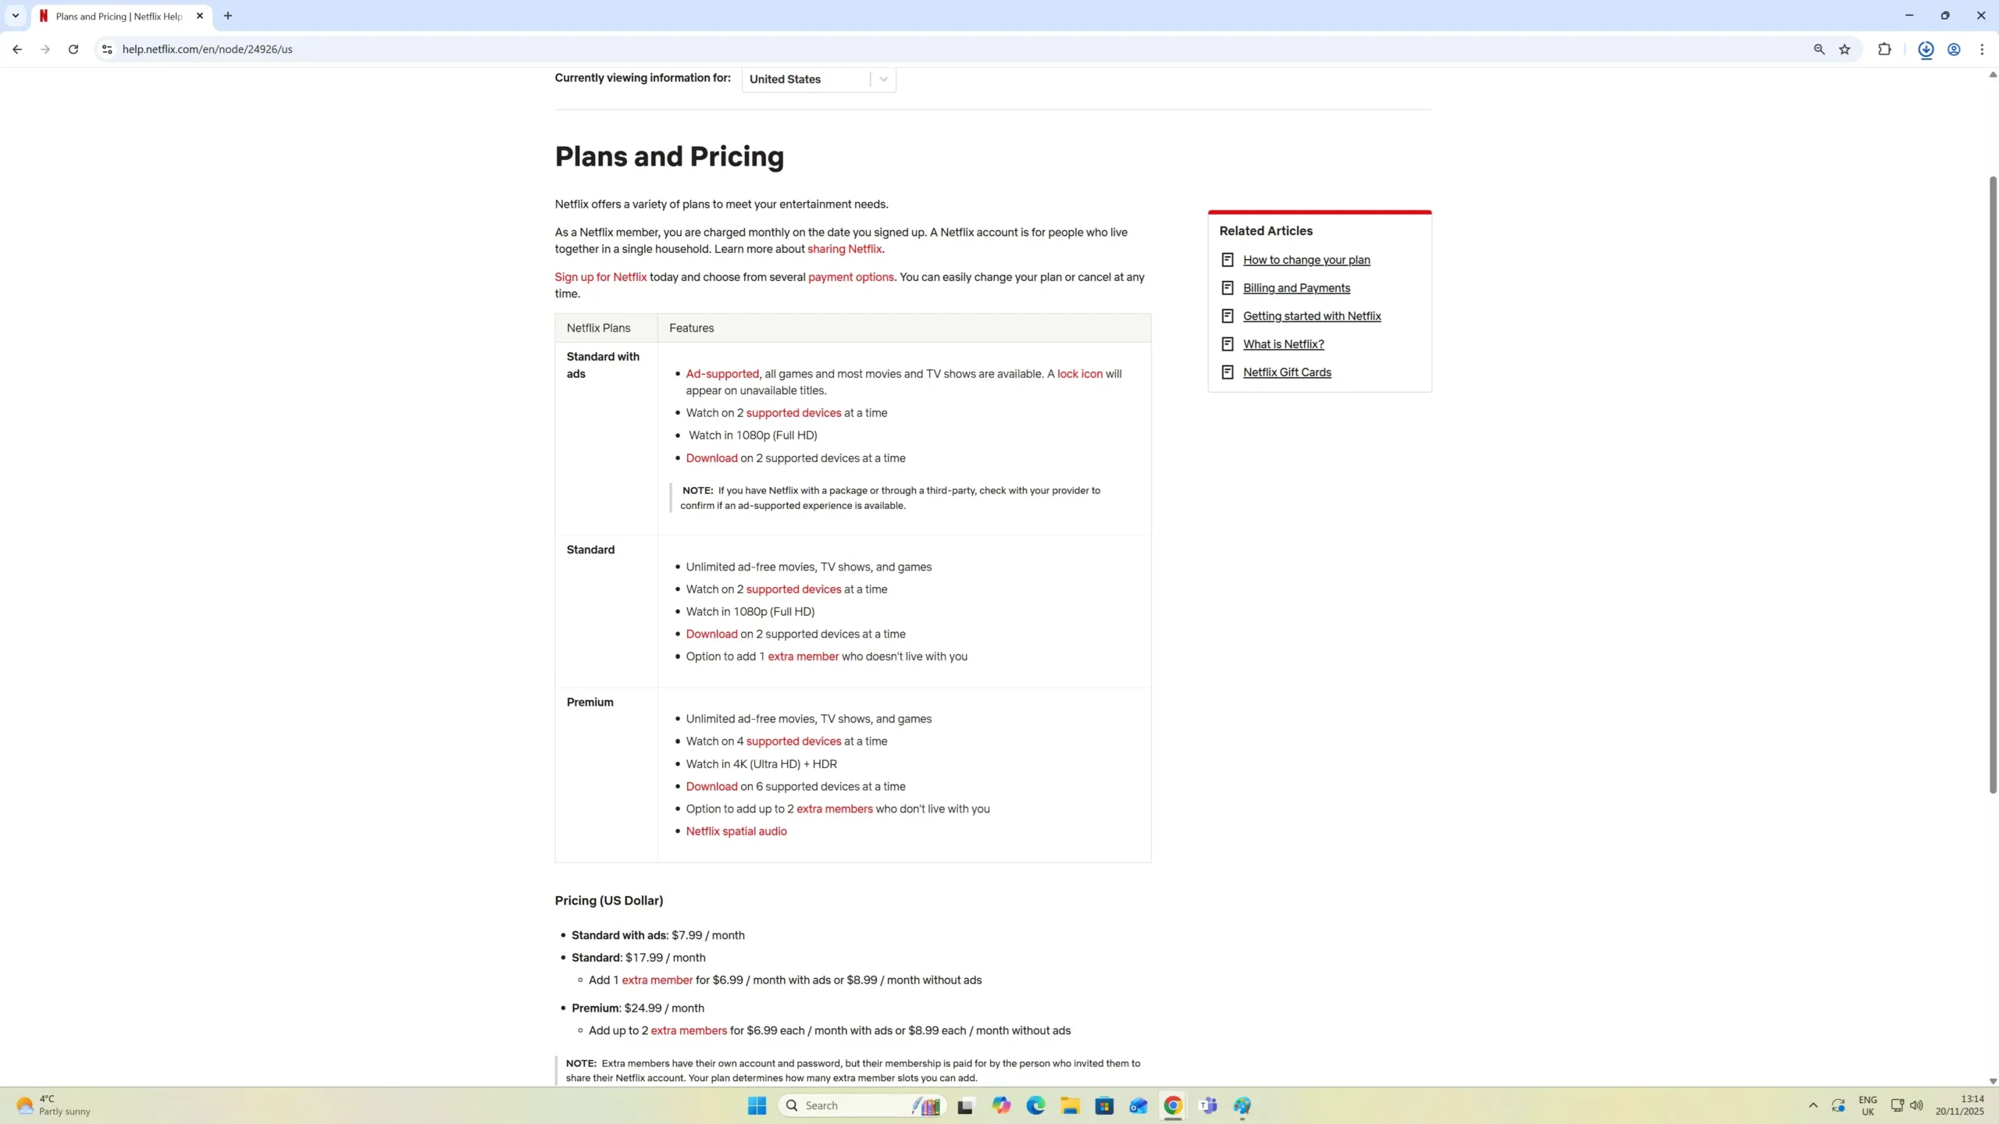The image size is (1999, 1124).
Task: Click document icon beside Billing and Payments
Action: [1227, 288]
